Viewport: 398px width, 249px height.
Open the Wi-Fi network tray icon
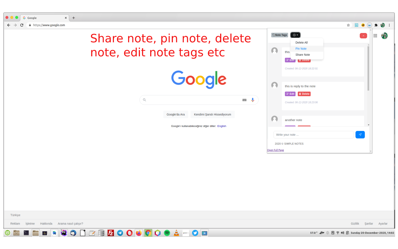tap(338, 233)
